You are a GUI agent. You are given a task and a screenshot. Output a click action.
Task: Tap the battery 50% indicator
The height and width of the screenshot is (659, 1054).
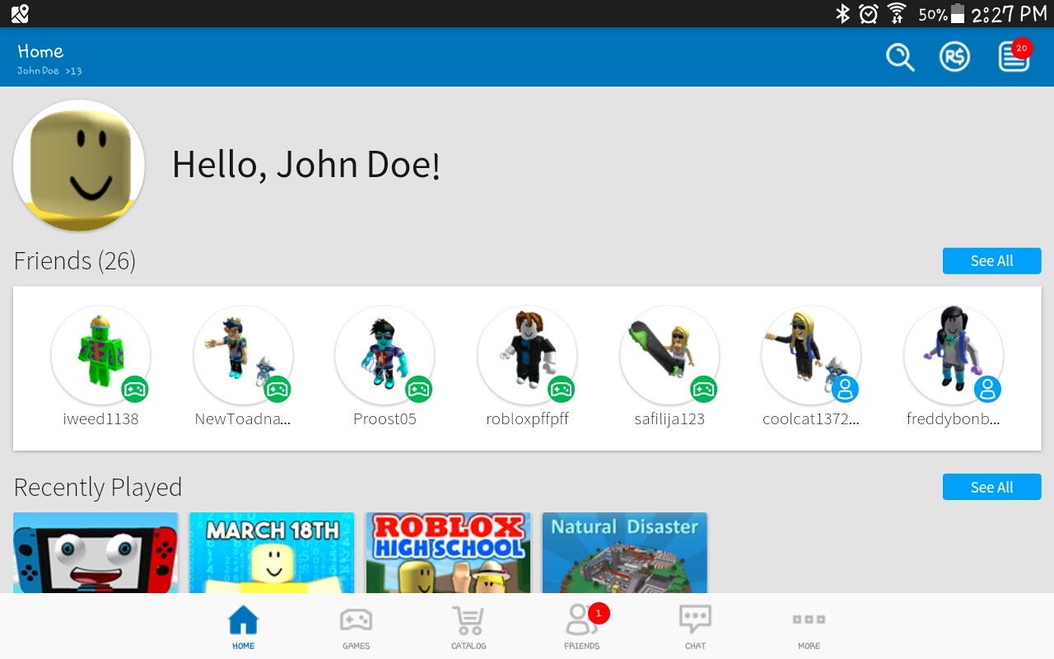(941, 14)
